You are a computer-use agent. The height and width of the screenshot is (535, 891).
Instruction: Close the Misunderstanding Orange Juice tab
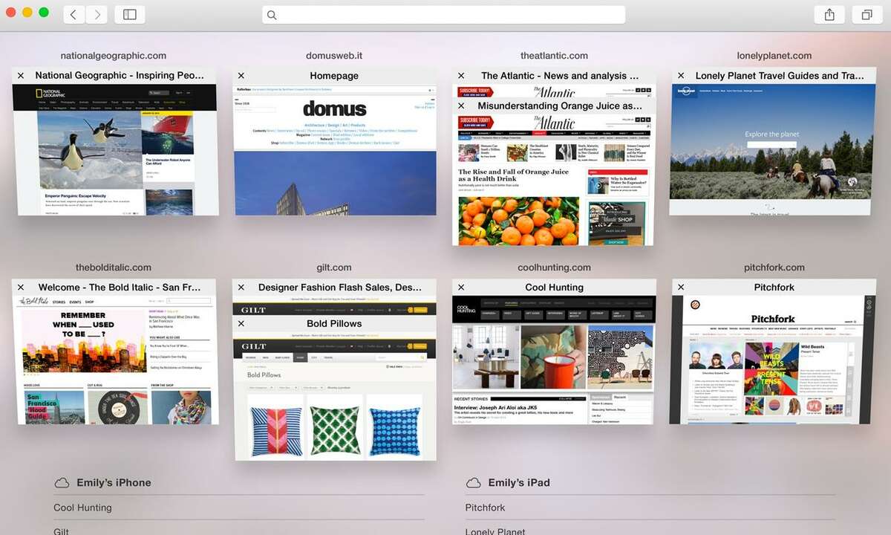click(x=461, y=106)
